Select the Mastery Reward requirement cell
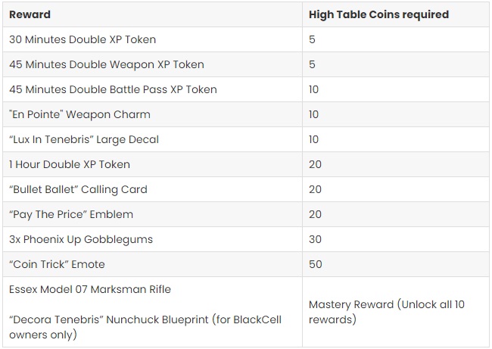This screenshot has height=349, width=492. coord(396,312)
